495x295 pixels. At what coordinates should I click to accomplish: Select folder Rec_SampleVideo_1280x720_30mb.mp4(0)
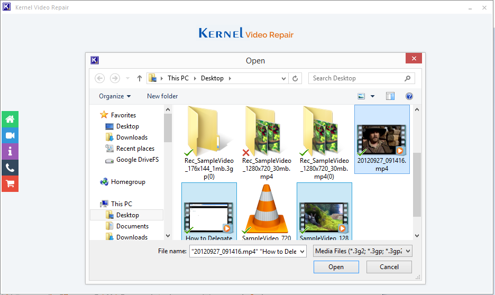tap(324, 143)
